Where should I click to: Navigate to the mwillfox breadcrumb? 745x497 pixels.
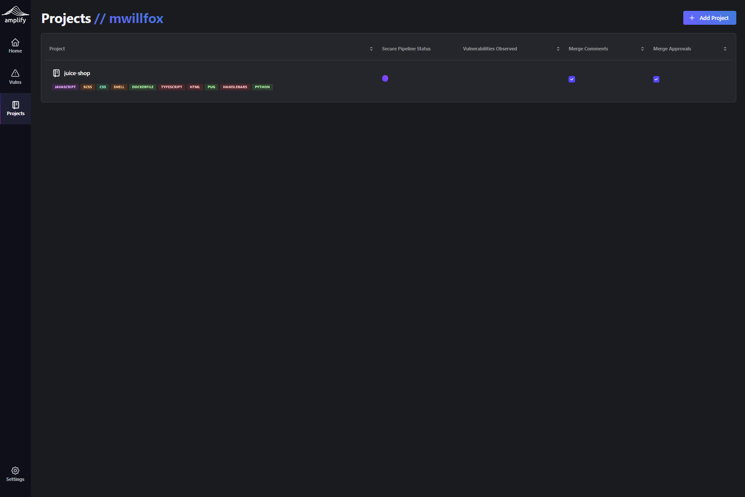coord(136,19)
